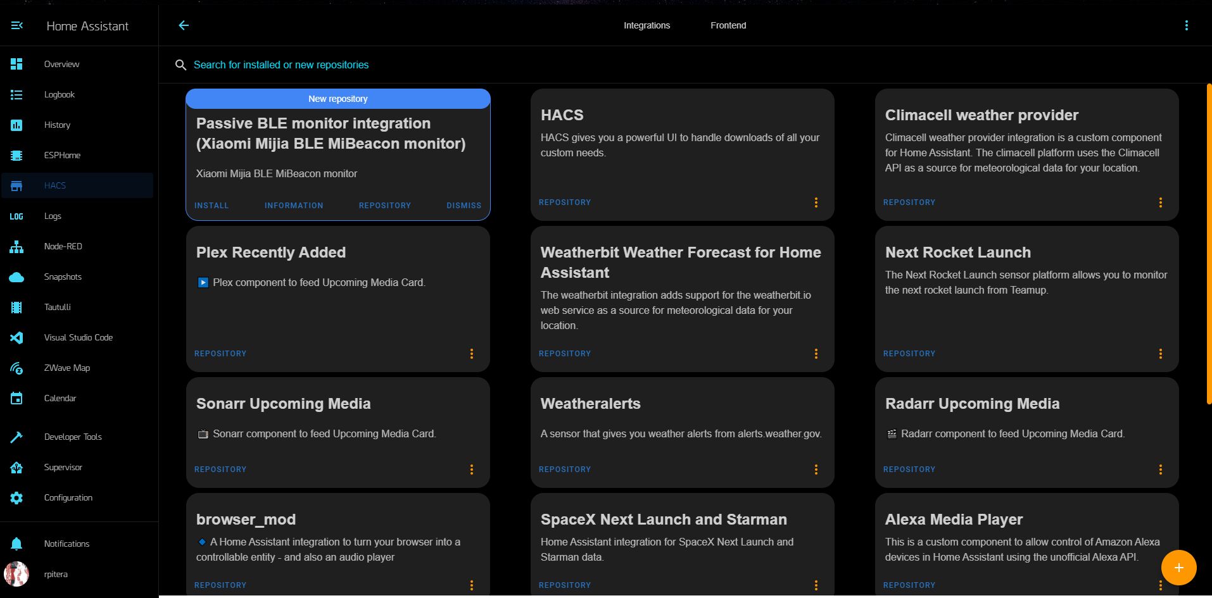Open the Configuration gear icon
This screenshot has width=1212, height=598.
click(16, 497)
